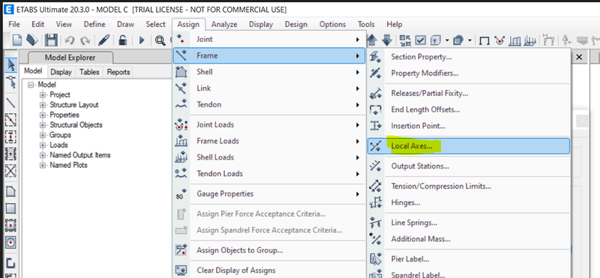Image resolution: width=600 pixels, height=278 pixels.
Task: Click the New Model toolbar icon
Action: [x=17, y=40]
